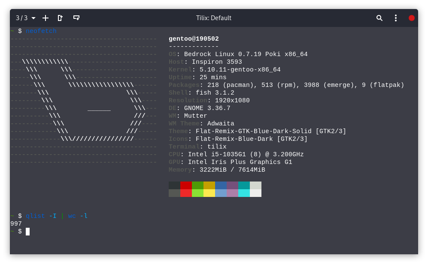Split the terminal downward
The image size is (428, 265).
point(76,18)
